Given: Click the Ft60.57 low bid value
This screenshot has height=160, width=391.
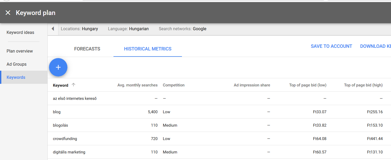Looking at the screenshot, I should coord(320,152).
